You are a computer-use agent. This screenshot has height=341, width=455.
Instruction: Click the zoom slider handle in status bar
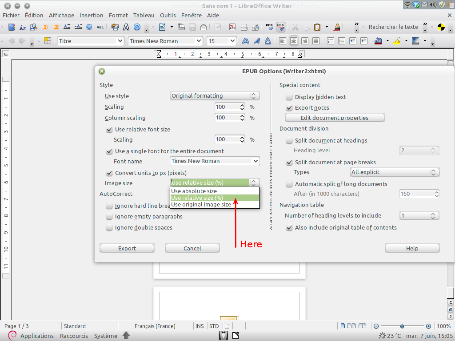tap(402, 326)
